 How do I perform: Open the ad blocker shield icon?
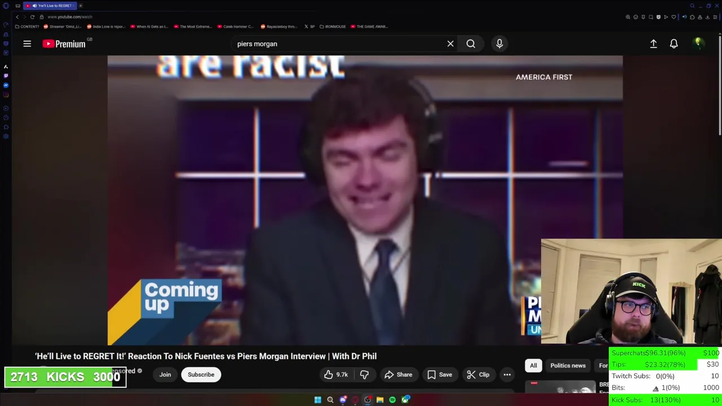(x=658, y=17)
